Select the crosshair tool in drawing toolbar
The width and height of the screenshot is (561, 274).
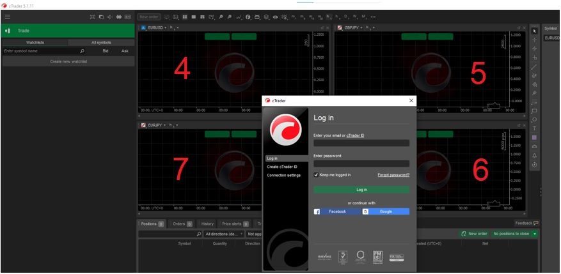click(x=535, y=40)
